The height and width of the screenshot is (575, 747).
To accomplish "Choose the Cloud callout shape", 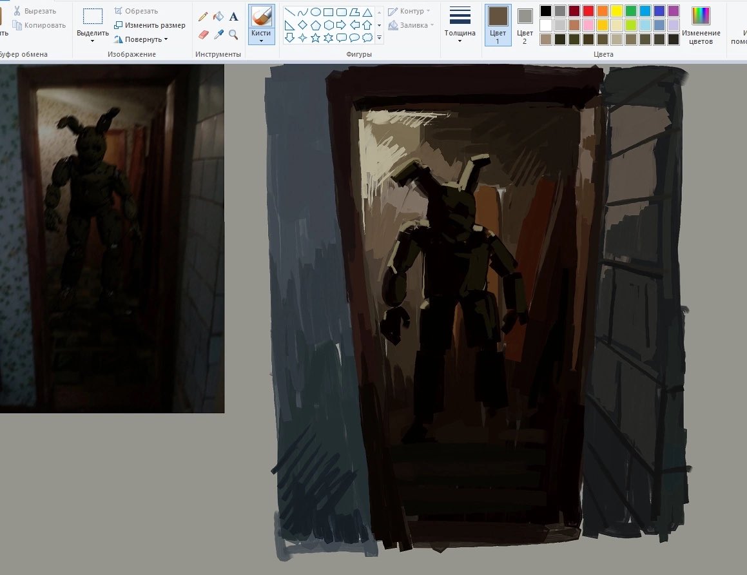I will pos(367,37).
